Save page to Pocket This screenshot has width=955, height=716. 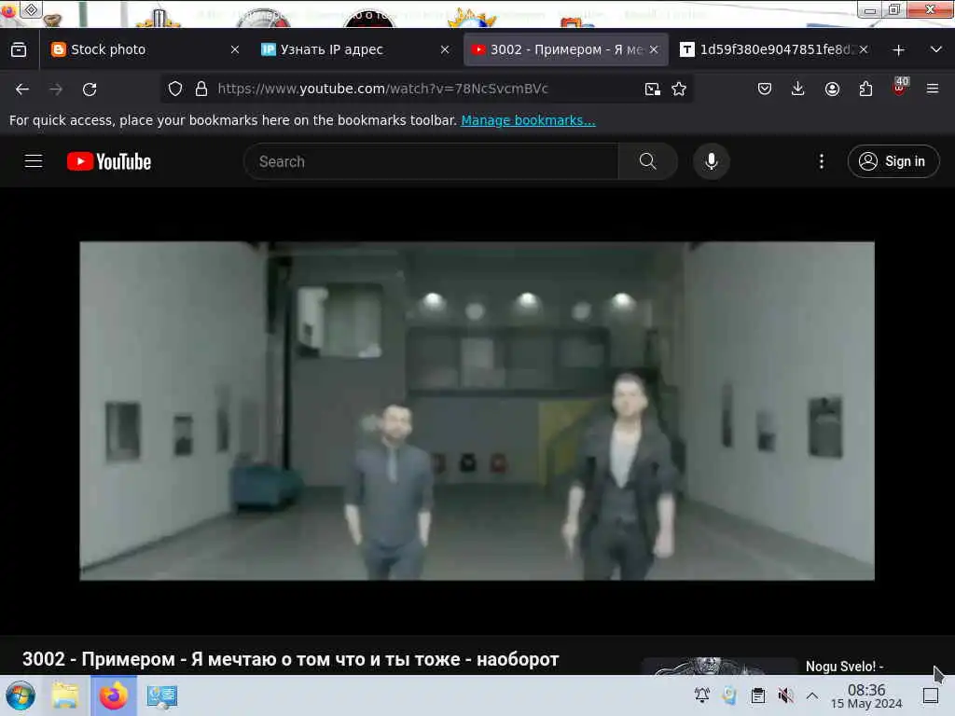tap(765, 89)
